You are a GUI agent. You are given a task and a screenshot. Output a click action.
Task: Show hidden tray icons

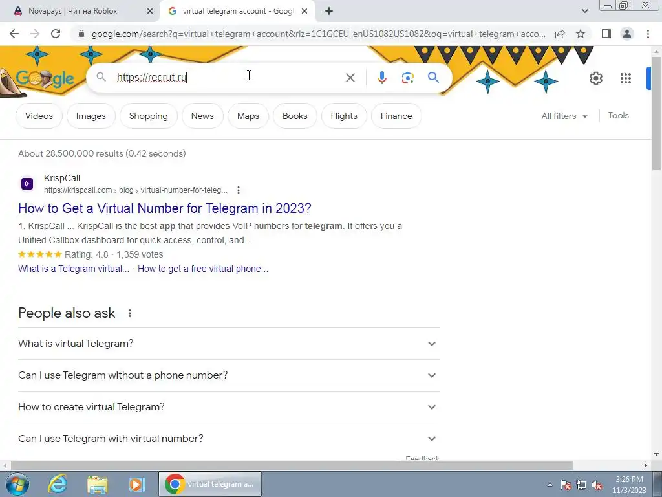tap(550, 485)
